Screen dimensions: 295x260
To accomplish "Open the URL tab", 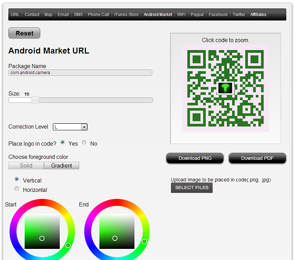I will point(15,14).
